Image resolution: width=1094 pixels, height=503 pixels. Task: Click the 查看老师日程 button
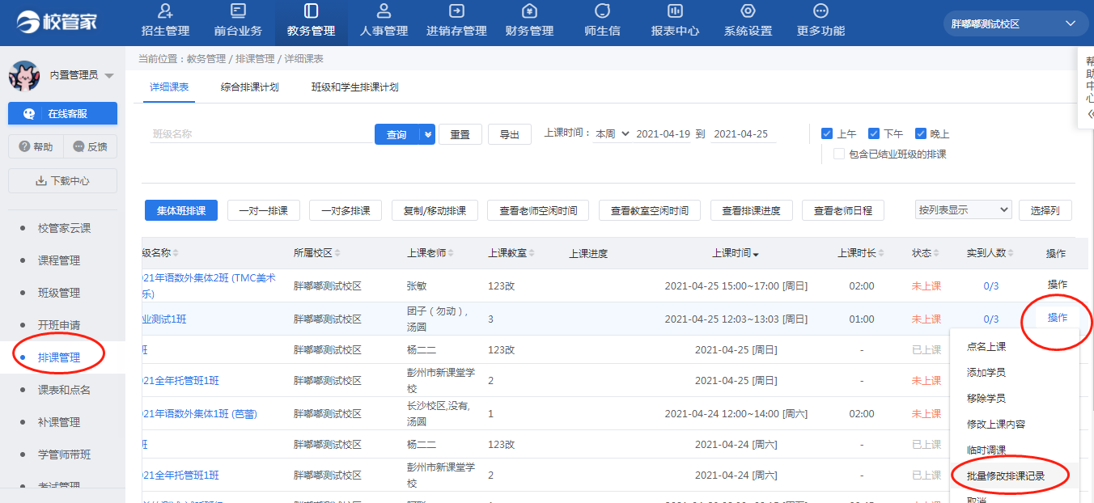pos(842,210)
